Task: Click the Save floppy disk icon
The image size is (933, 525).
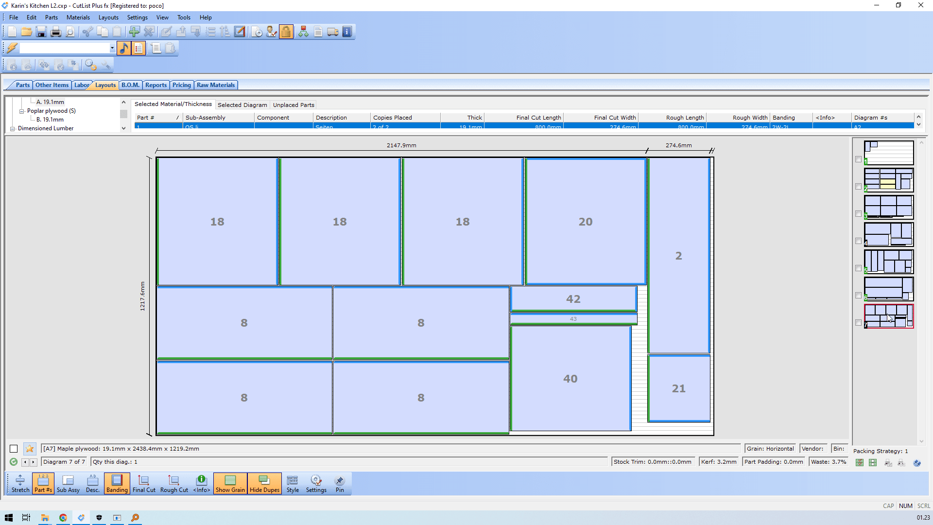Action: click(x=41, y=32)
